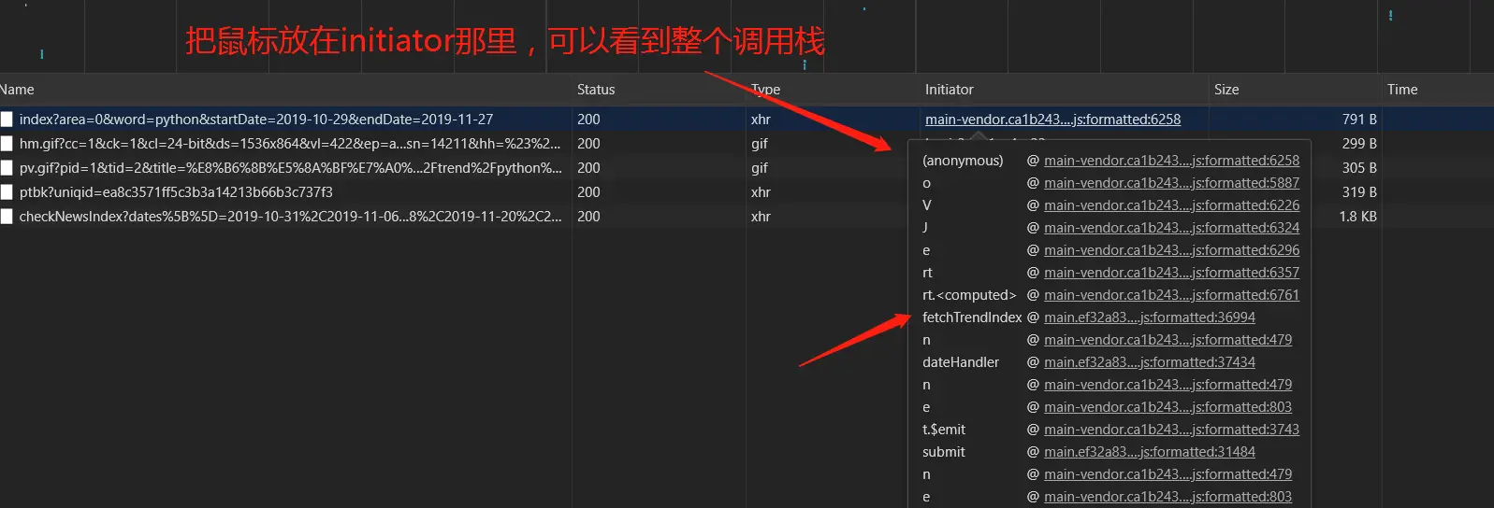
Task: Click the submit function name in call stack
Action: click(x=944, y=452)
